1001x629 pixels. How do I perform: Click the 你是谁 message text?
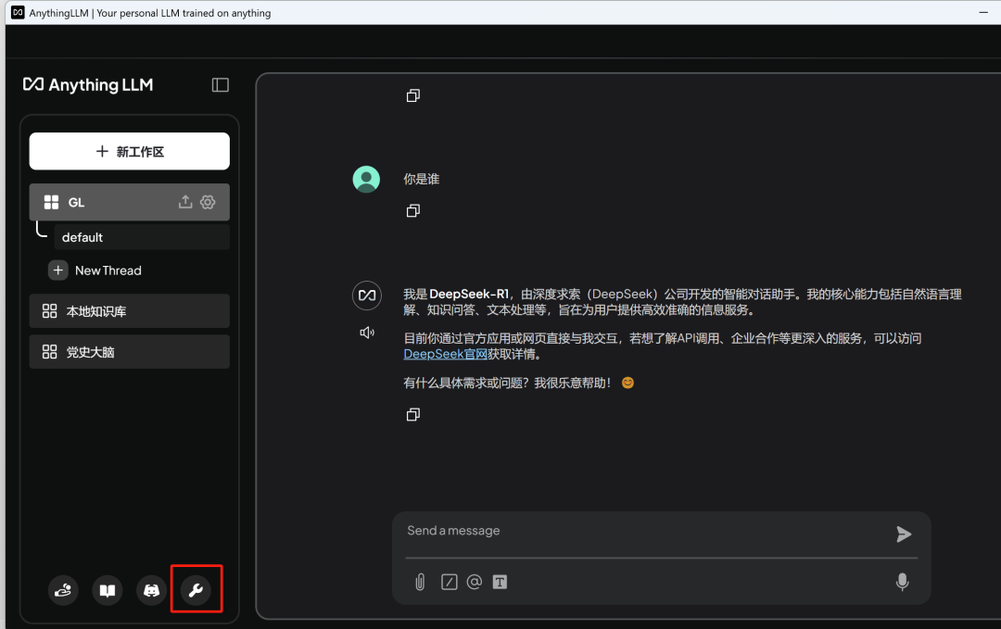coord(422,180)
